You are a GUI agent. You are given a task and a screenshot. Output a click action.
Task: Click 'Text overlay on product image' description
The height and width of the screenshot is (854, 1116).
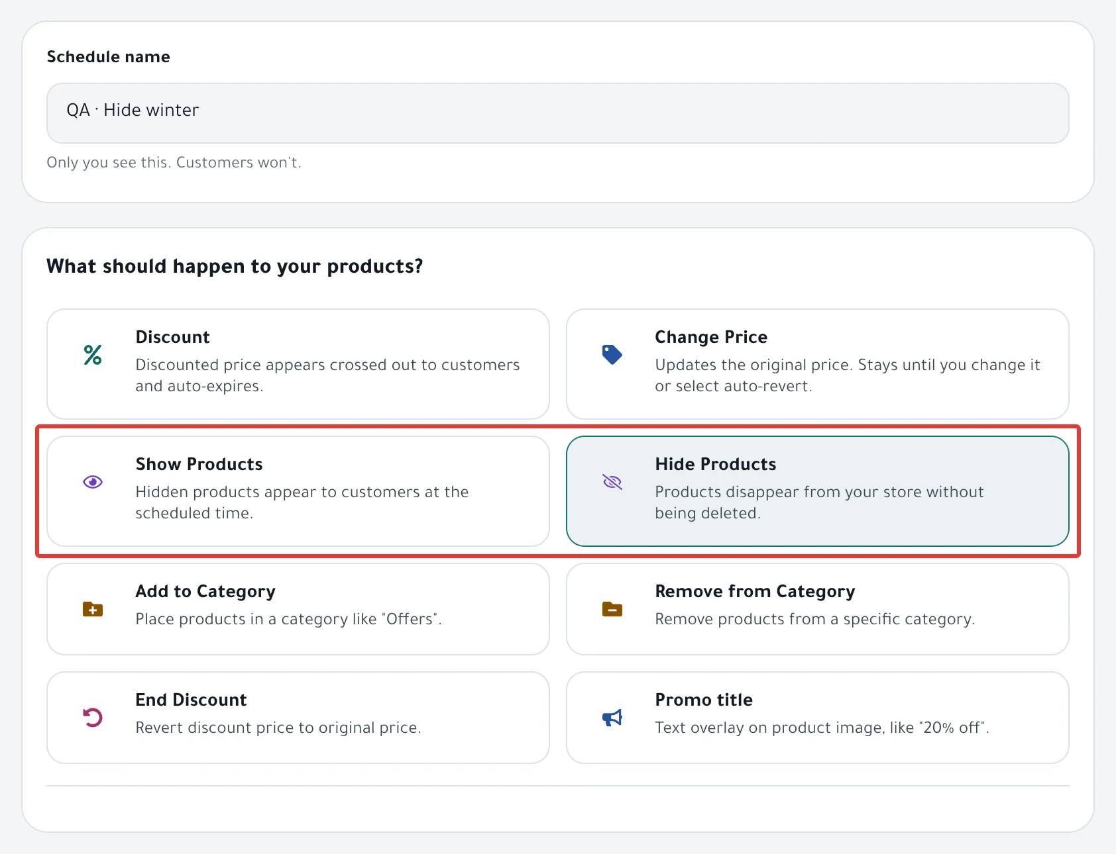pos(822,728)
